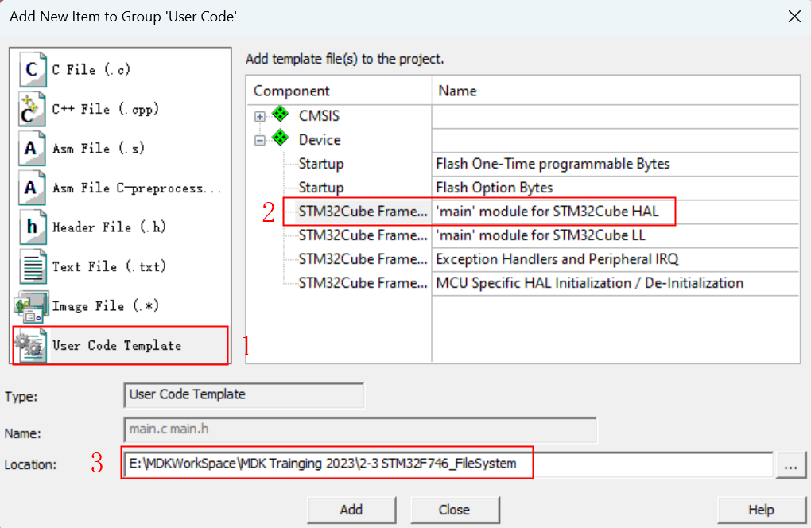Viewport: 811px width, 528px height.
Task: Click the Location path input field
Action: (x=445, y=464)
